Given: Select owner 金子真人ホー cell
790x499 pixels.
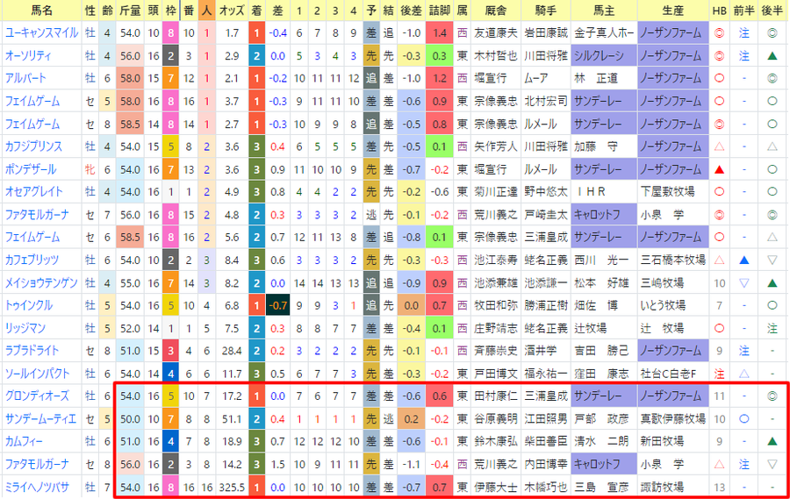Looking at the screenshot, I should (x=604, y=33).
